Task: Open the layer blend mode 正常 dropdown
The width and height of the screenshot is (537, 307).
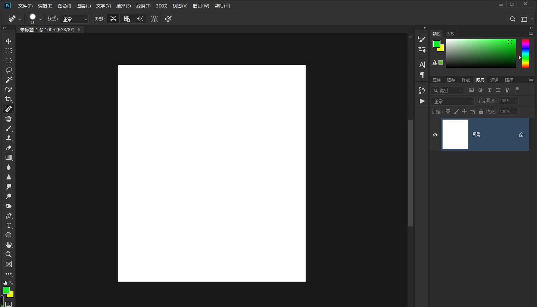Action: pos(453,101)
